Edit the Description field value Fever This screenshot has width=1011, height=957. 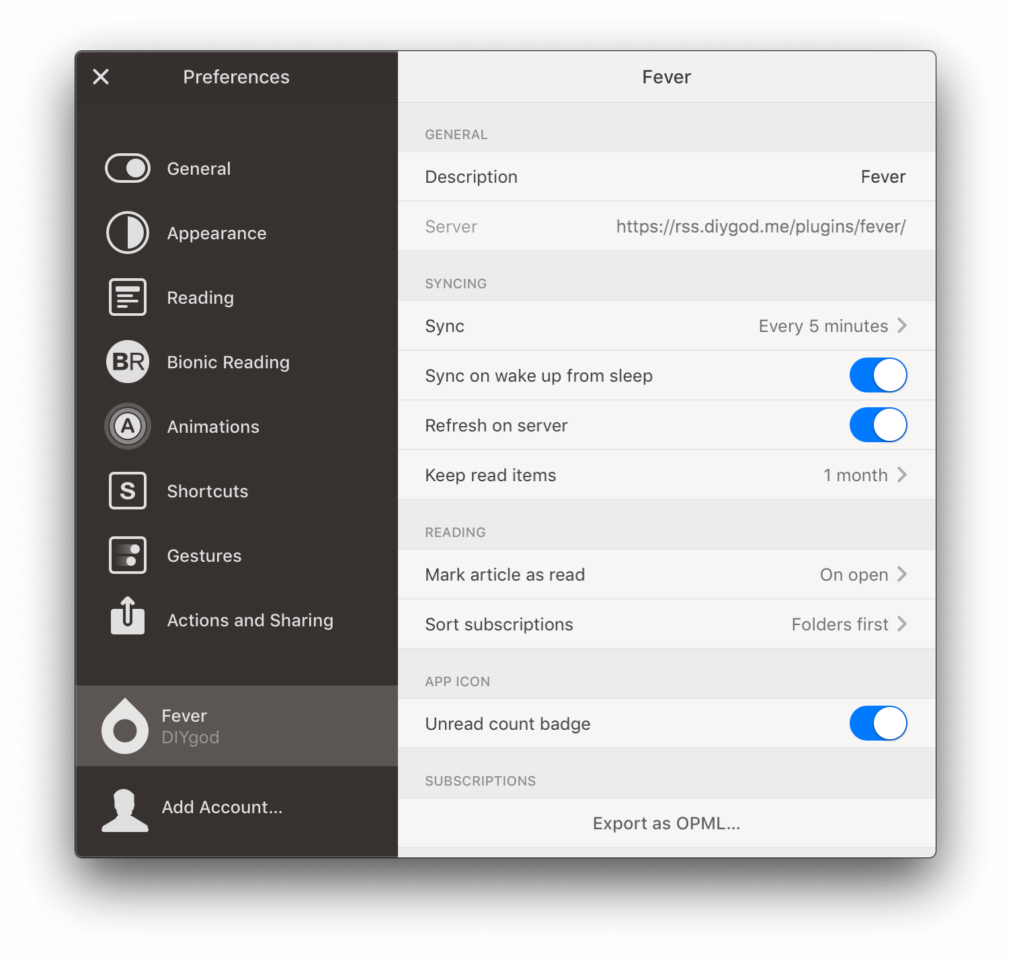883,177
